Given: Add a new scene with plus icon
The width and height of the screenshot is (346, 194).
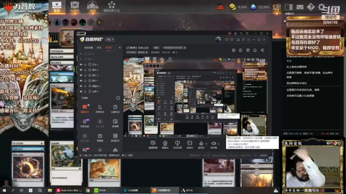Looking at the screenshot, I should point(120,47).
